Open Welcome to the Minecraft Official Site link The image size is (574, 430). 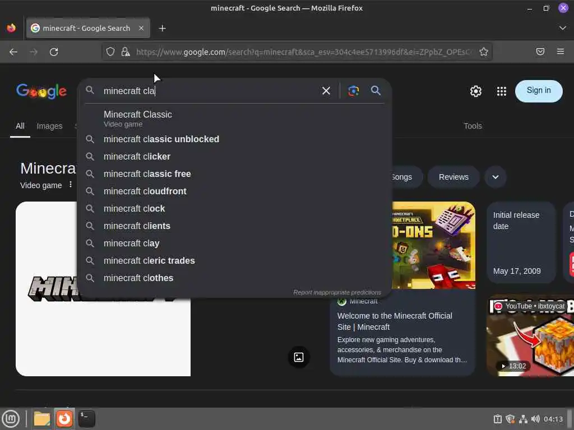[x=395, y=321]
